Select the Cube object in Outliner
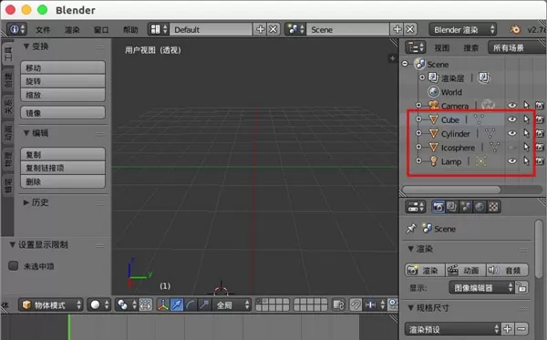The width and height of the screenshot is (547, 340). pyautogui.click(x=449, y=120)
